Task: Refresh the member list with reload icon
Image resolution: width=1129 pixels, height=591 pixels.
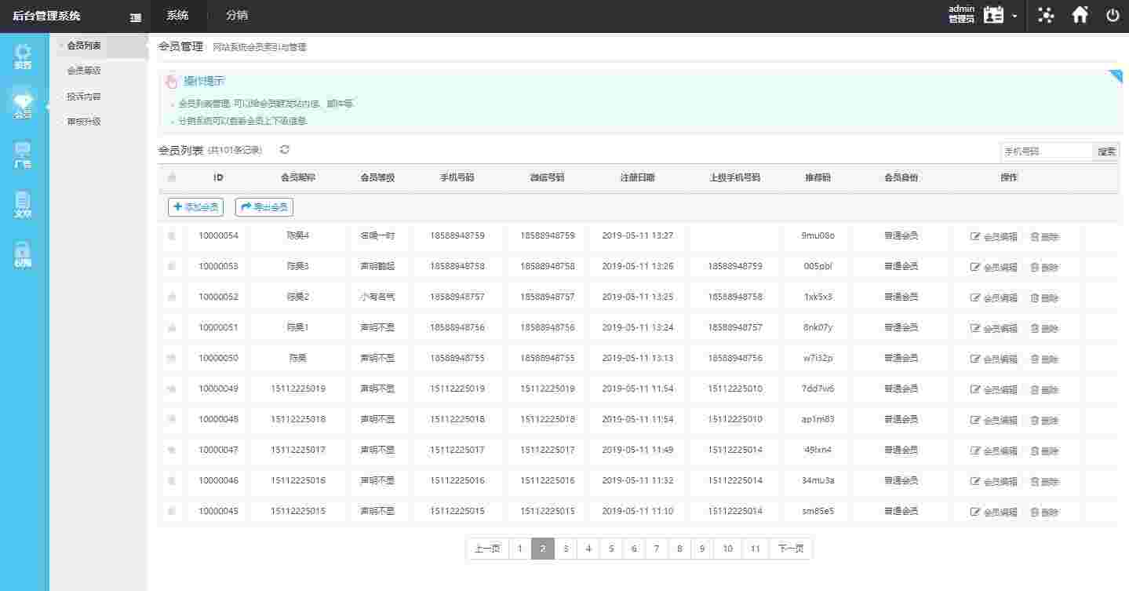Action: (285, 150)
